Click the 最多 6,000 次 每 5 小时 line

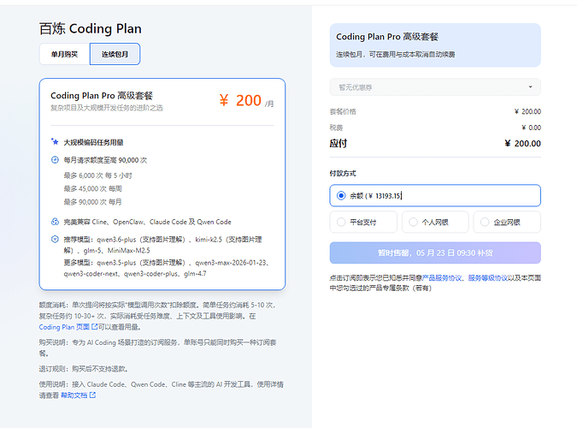click(98, 175)
